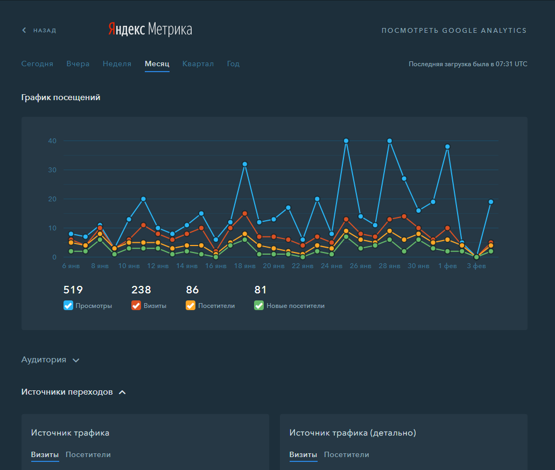Viewport: 555px width, 470px height.
Task: Choose the Год period tab
Action: coord(233,64)
